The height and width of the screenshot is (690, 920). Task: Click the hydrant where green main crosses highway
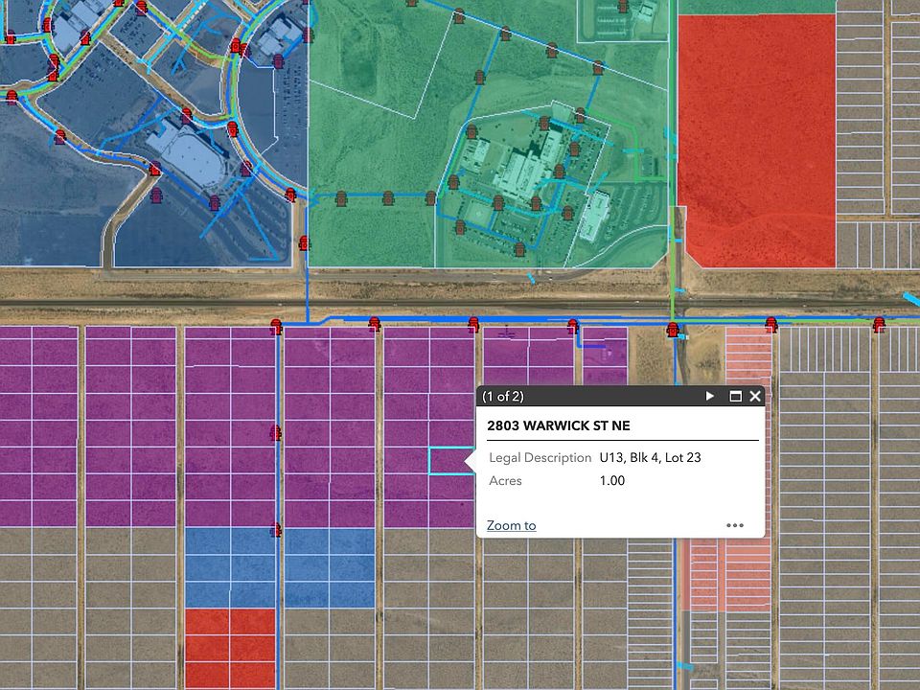pos(673,329)
